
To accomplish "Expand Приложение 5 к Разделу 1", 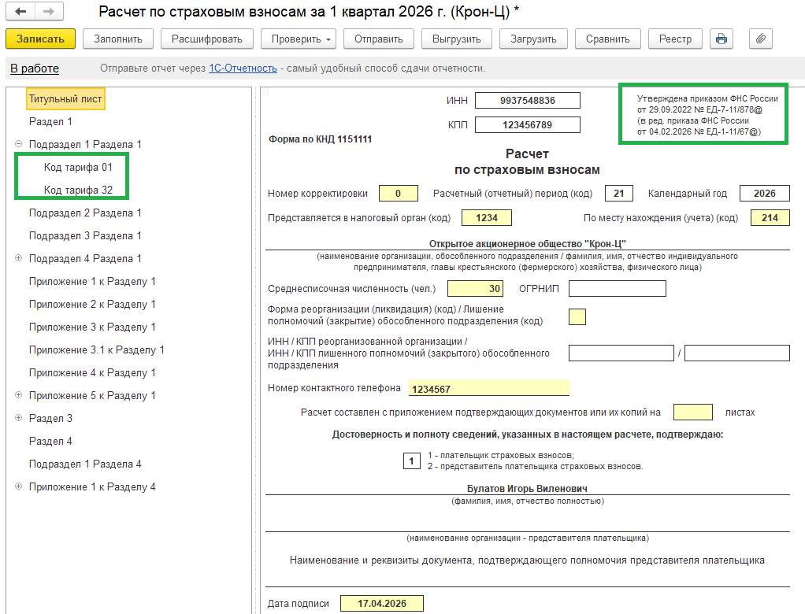I will coord(18,396).
